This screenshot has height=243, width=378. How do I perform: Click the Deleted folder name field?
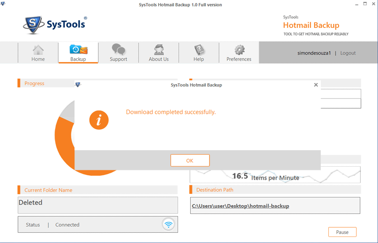coord(98,205)
